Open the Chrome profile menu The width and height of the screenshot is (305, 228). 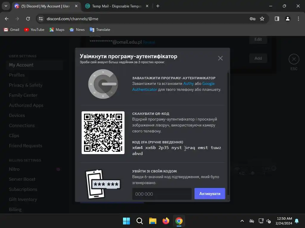point(287,19)
